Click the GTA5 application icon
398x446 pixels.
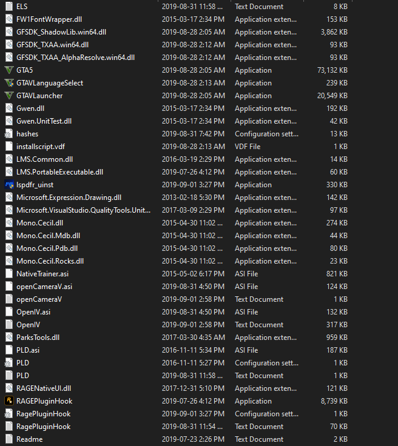(x=9, y=70)
